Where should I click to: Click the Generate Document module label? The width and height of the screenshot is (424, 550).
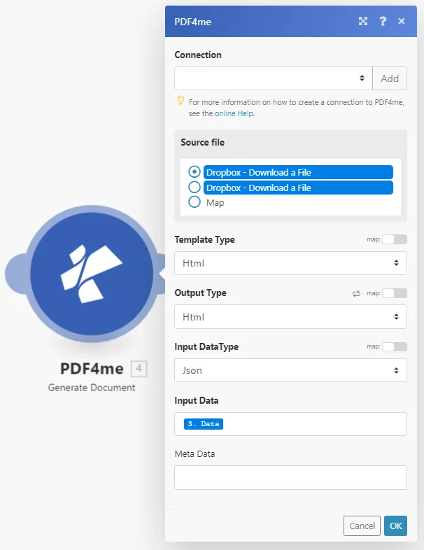click(x=92, y=388)
